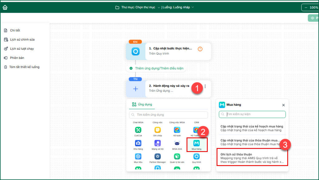
Task: Click the Tìm kiếm ứng dụng search field
Action: click(x=169, y=115)
